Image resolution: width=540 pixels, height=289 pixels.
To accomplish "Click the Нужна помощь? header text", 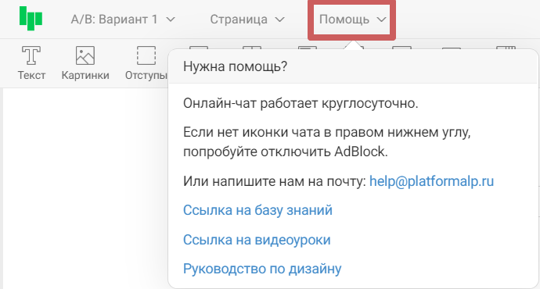I will (236, 66).
